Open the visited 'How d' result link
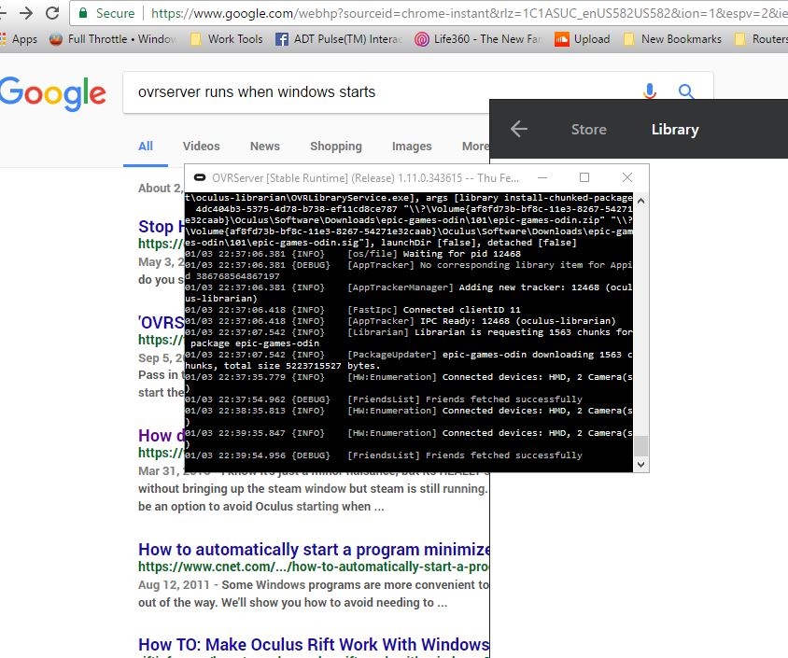788x658 pixels. 161,436
